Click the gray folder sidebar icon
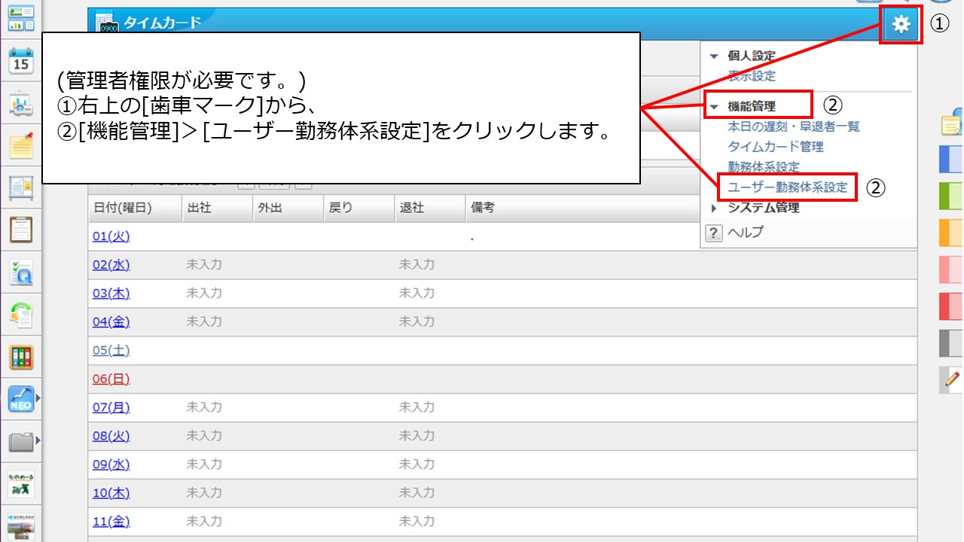The width and height of the screenshot is (964, 542). point(21,441)
